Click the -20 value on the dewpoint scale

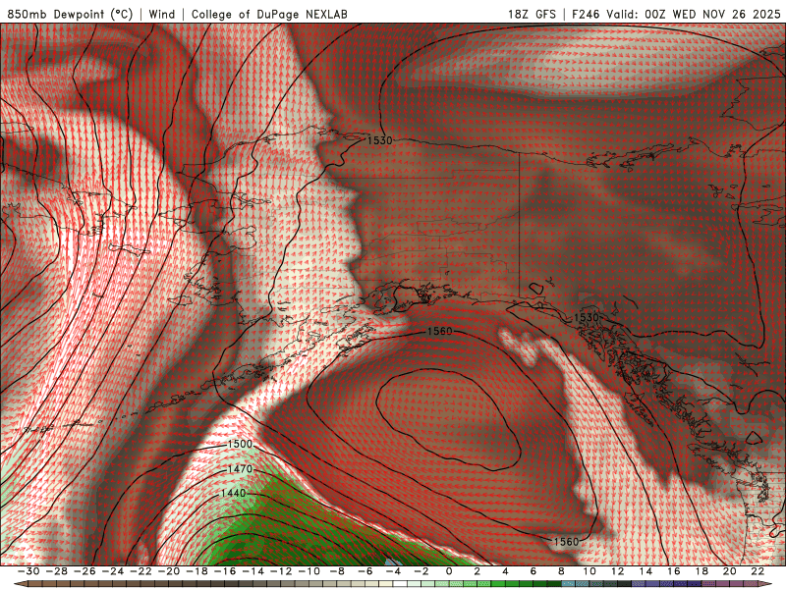tap(168, 571)
